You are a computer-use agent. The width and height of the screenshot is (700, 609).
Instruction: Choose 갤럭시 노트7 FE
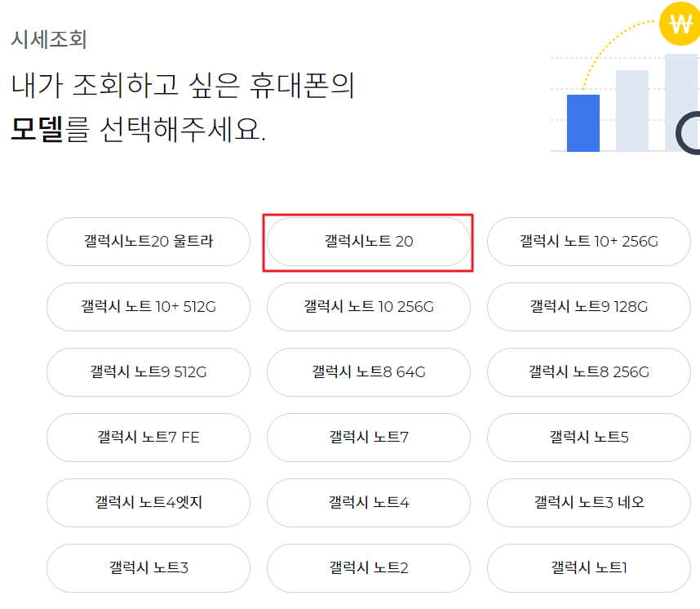148,438
